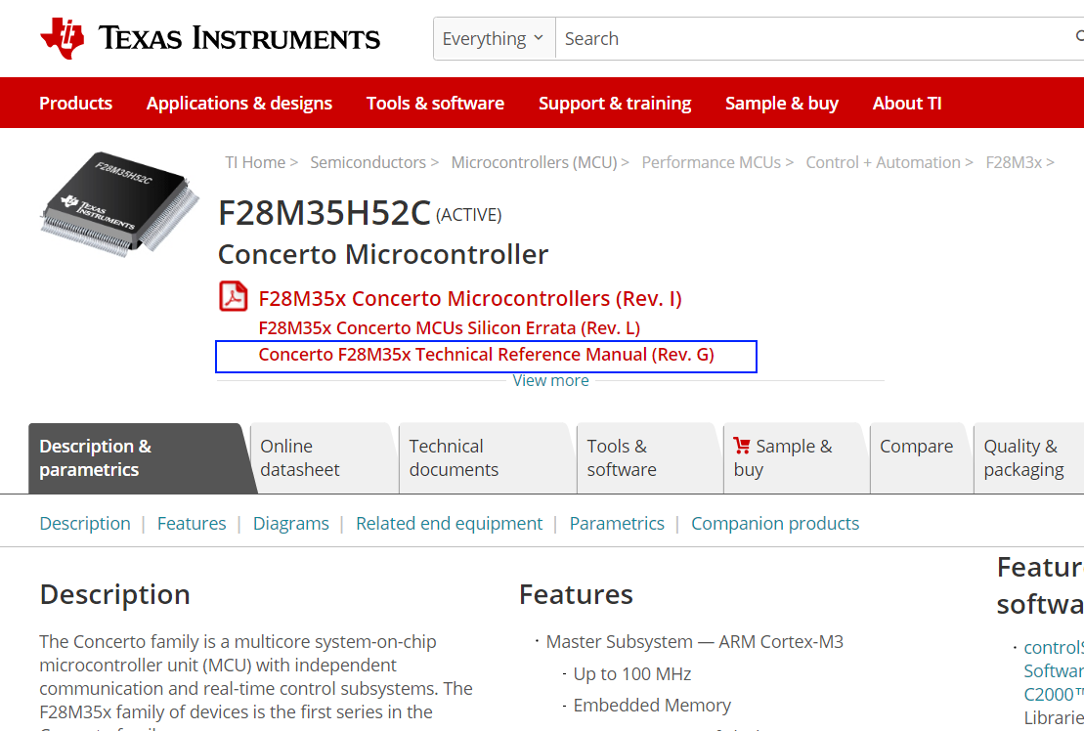Jump to Features section link
1084x731 pixels.
[x=192, y=524]
